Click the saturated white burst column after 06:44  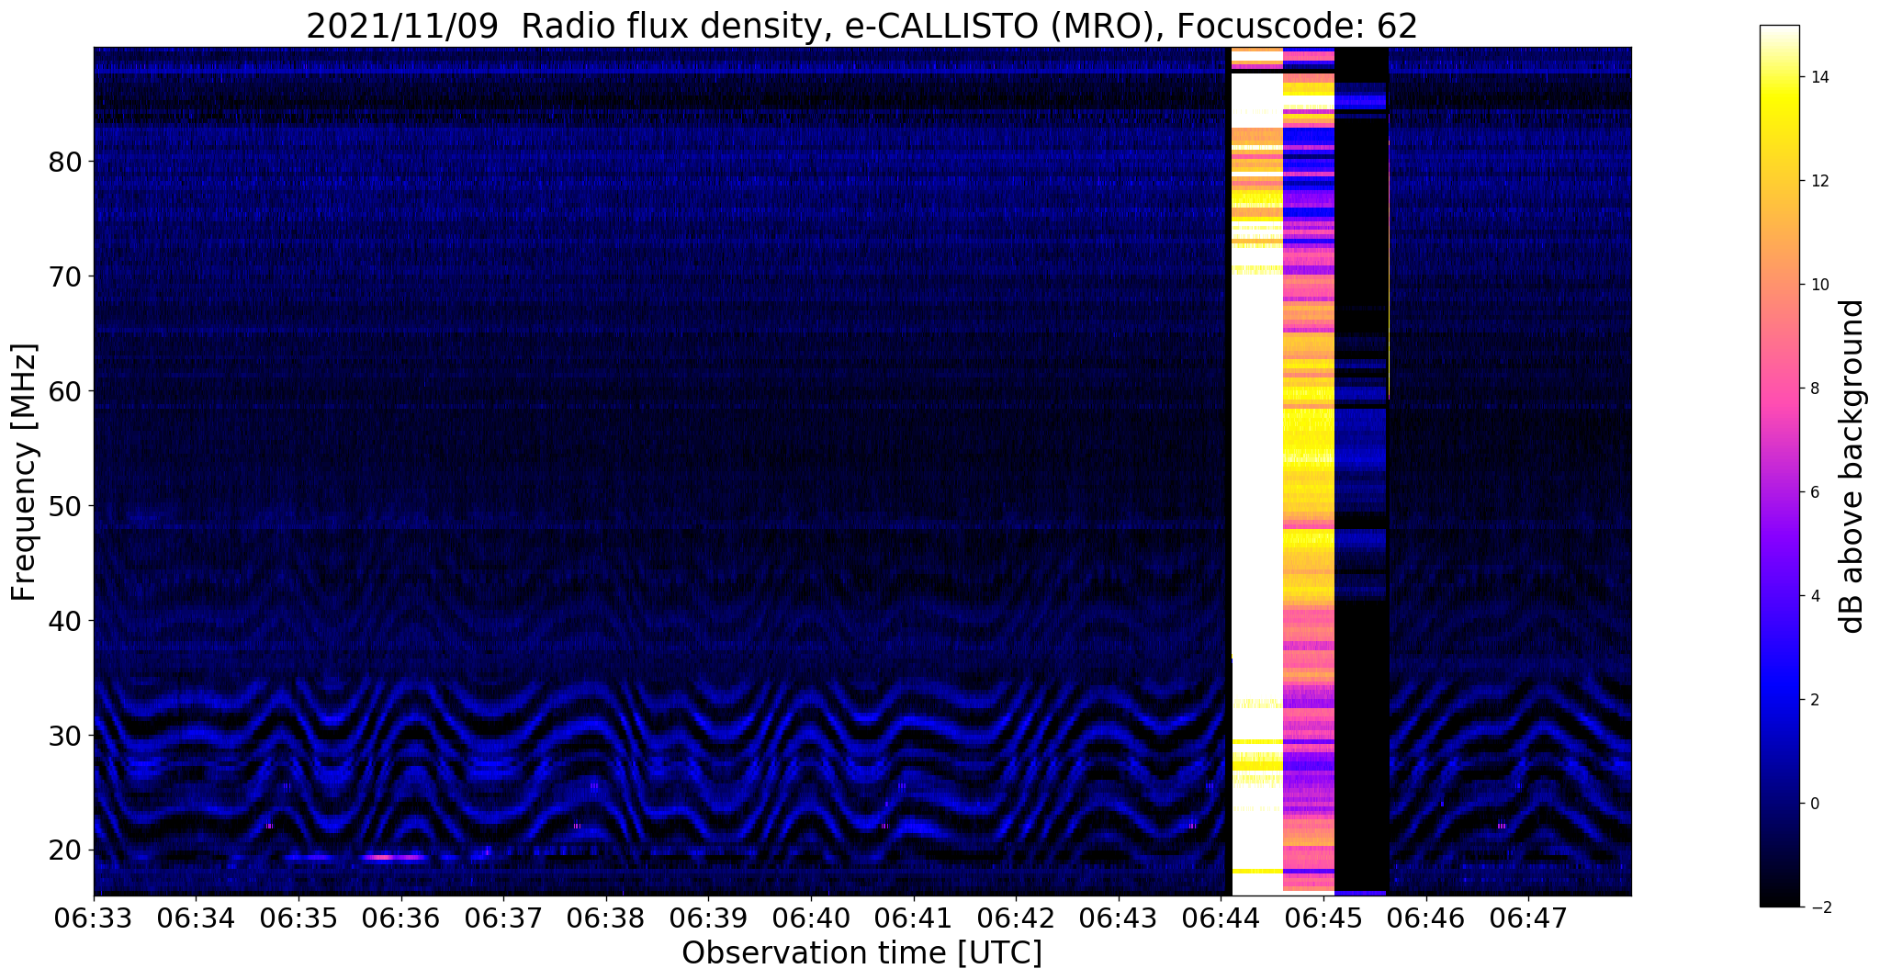pos(1256,471)
